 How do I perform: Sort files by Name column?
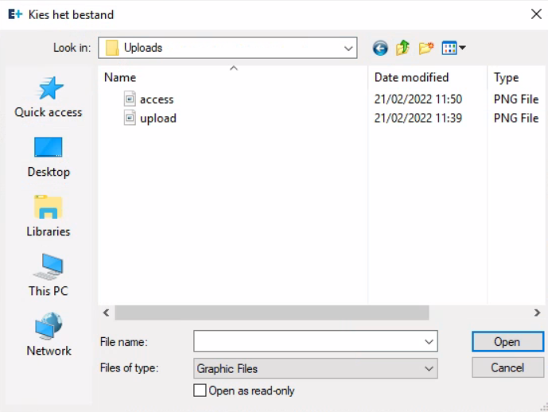click(x=120, y=78)
